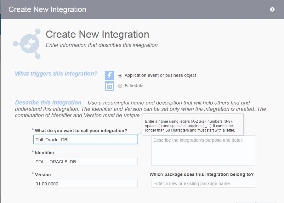284x203 pixels.
Task: Click the "Schedule" option label text
Action: pyautogui.click(x=134, y=86)
